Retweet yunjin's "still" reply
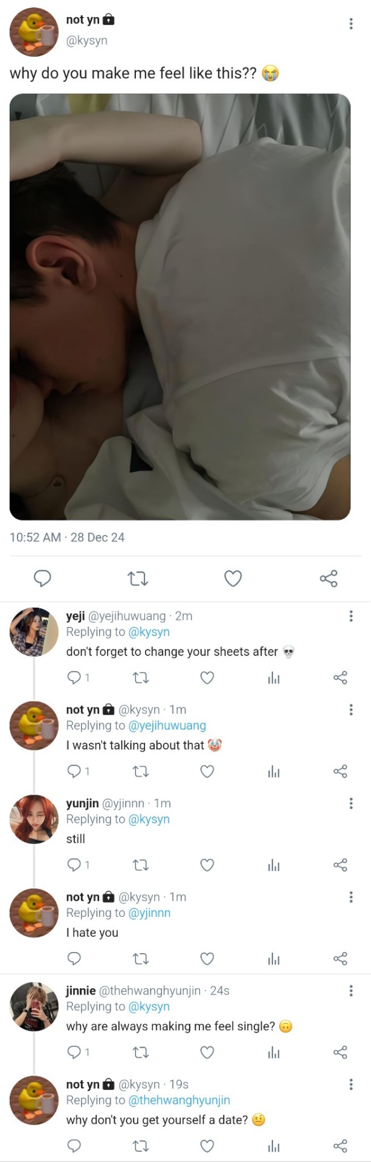 (141, 865)
